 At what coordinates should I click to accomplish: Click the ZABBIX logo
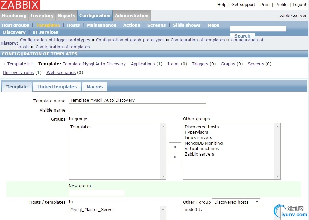coord(20,5)
